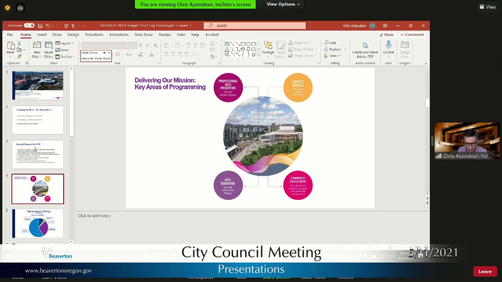The width and height of the screenshot is (502, 282).
Task: Select the star shape in gallery
Action: pos(254,55)
